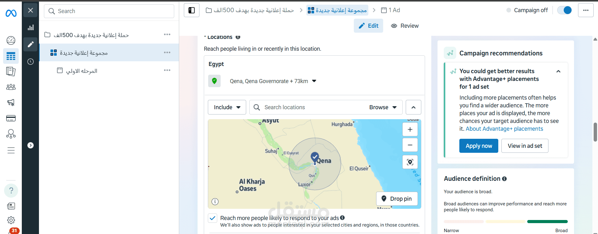The image size is (598, 234).
Task: Click the Search field in sidebar
Action: 109,11
